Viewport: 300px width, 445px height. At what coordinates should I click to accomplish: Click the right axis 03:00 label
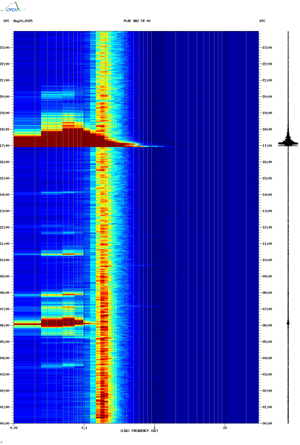267,374
